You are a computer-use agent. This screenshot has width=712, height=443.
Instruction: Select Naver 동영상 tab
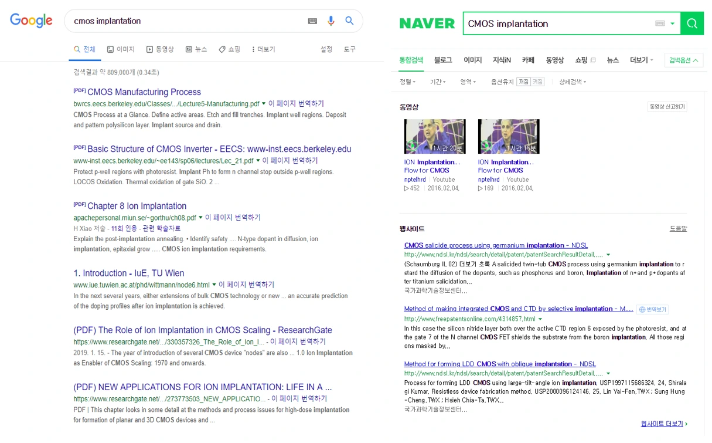(x=554, y=60)
